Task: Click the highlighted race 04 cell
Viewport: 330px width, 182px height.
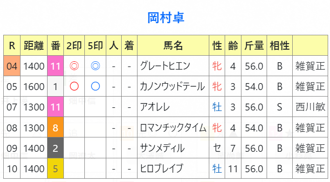Action: pos(12,66)
